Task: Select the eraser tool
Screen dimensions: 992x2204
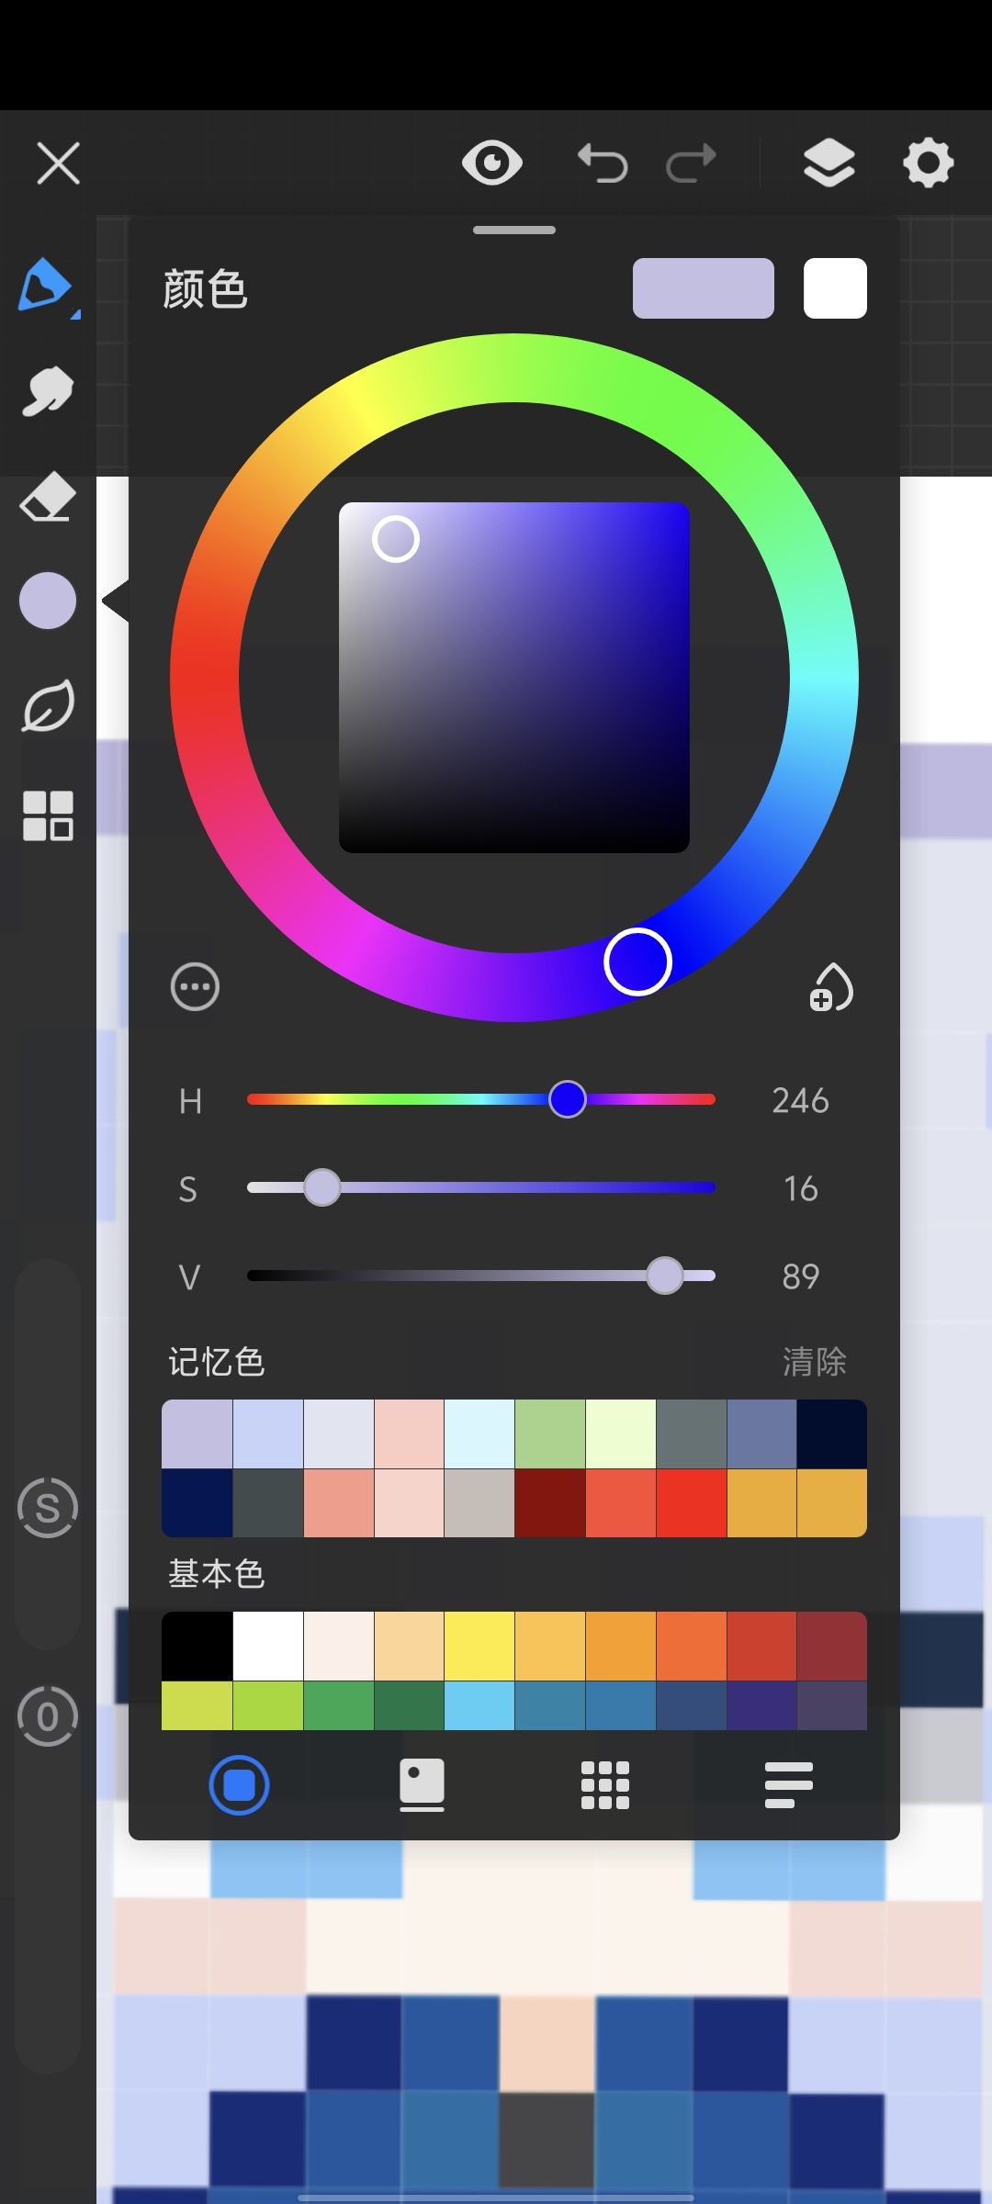Action: coord(48,498)
